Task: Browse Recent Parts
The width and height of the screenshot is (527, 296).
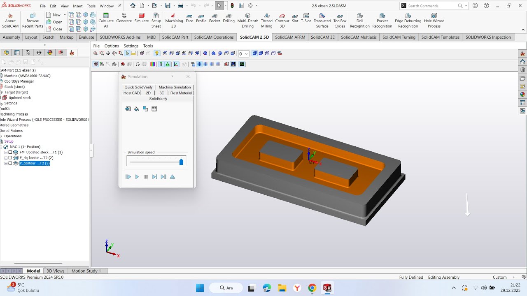Action: click(33, 21)
